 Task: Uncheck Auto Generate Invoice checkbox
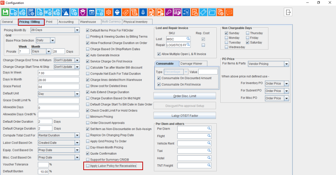pyautogui.click(x=88, y=55)
